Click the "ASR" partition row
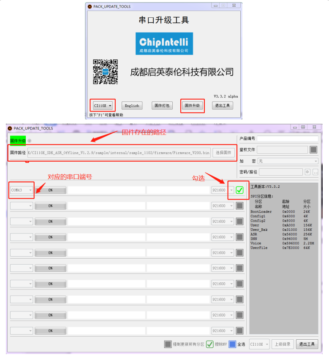Image resolution: width=329 pixels, height=357 pixels. coord(282,234)
